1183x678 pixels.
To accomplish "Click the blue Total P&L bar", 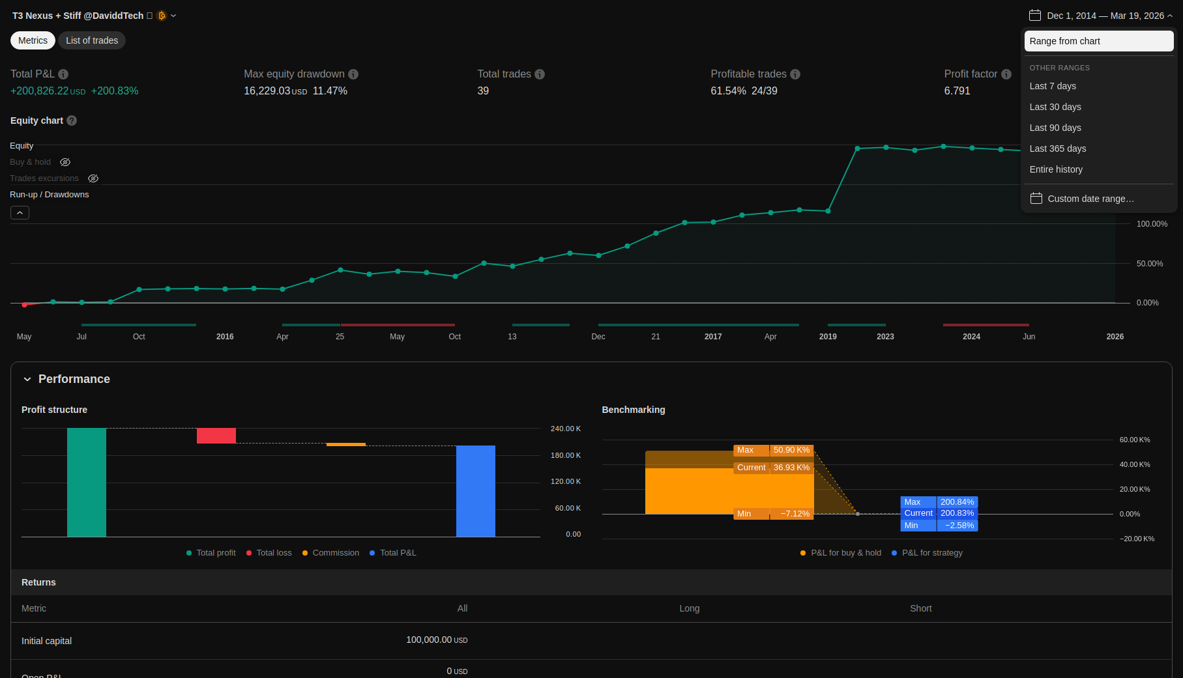I will [x=475, y=491].
